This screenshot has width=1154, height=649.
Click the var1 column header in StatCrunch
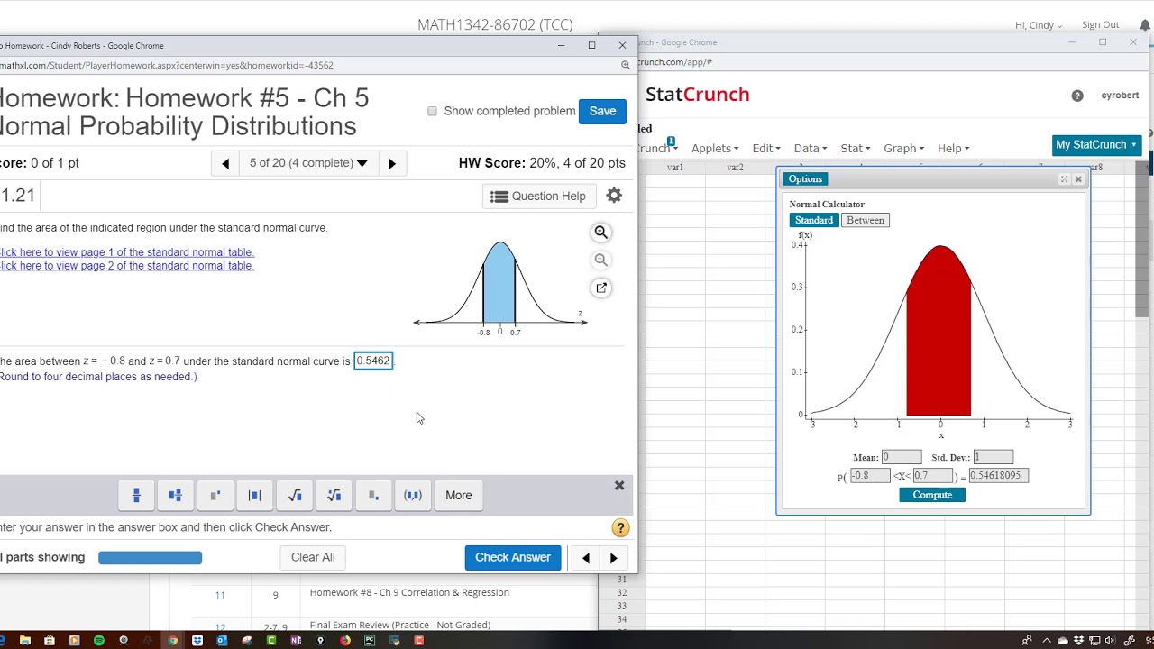675,168
